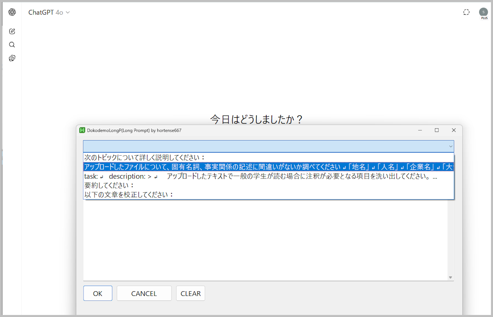Click the CANCEL button
The image size is (493, 317).
pyautogui.click(x=144, y=293)
